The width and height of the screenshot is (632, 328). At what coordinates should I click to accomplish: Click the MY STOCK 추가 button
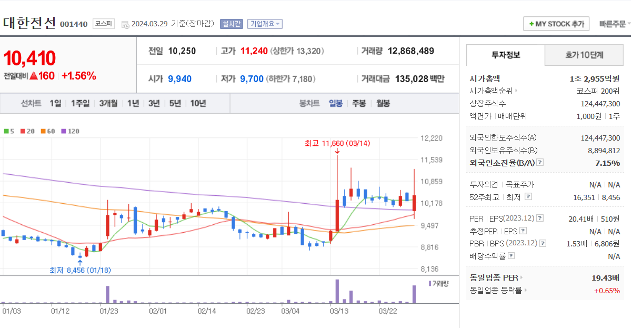pos(556,24)
